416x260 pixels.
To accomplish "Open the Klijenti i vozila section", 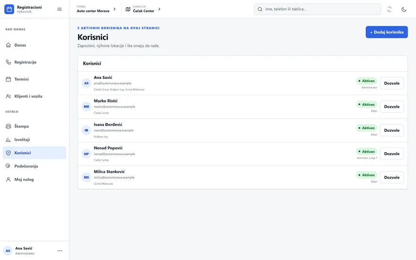I will tap(35, 96).
